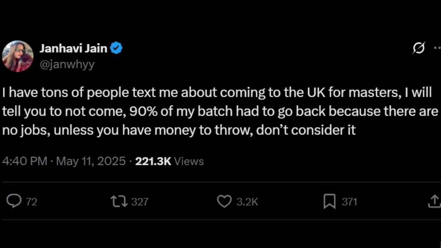Click the blue verified badge
The height and width of the screenshot is (248, 441).
116,48
